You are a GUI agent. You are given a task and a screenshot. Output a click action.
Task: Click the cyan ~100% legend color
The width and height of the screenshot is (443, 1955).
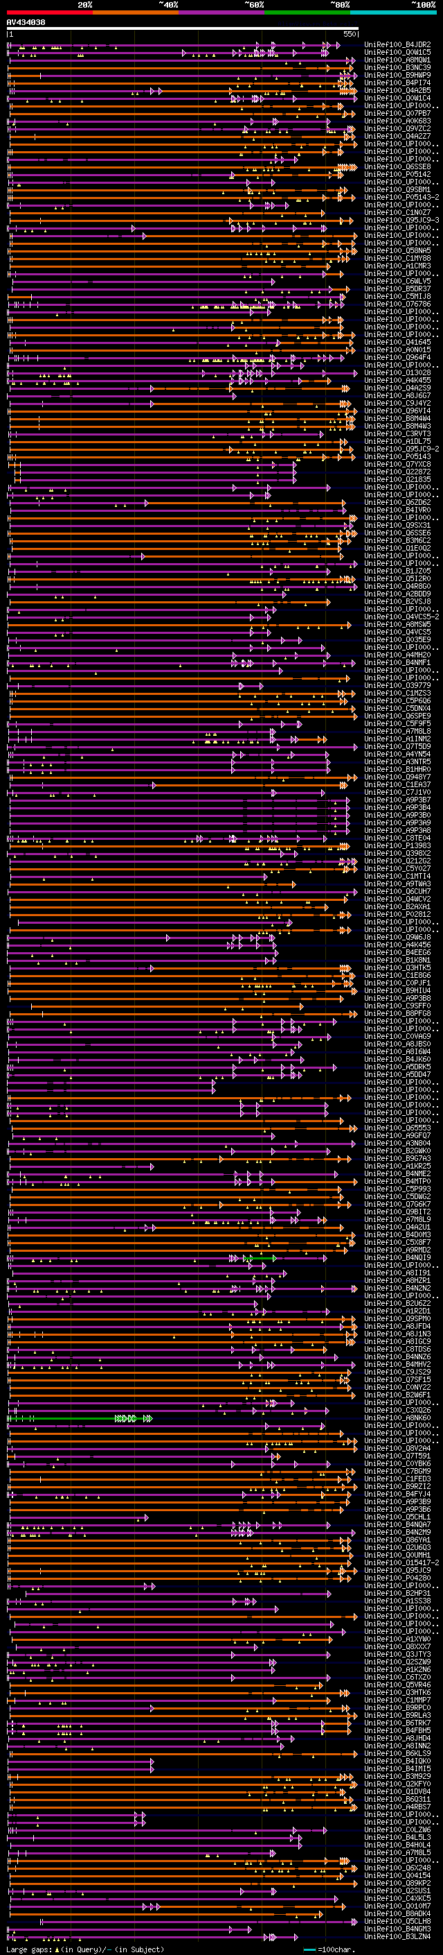tap(393, 12)
